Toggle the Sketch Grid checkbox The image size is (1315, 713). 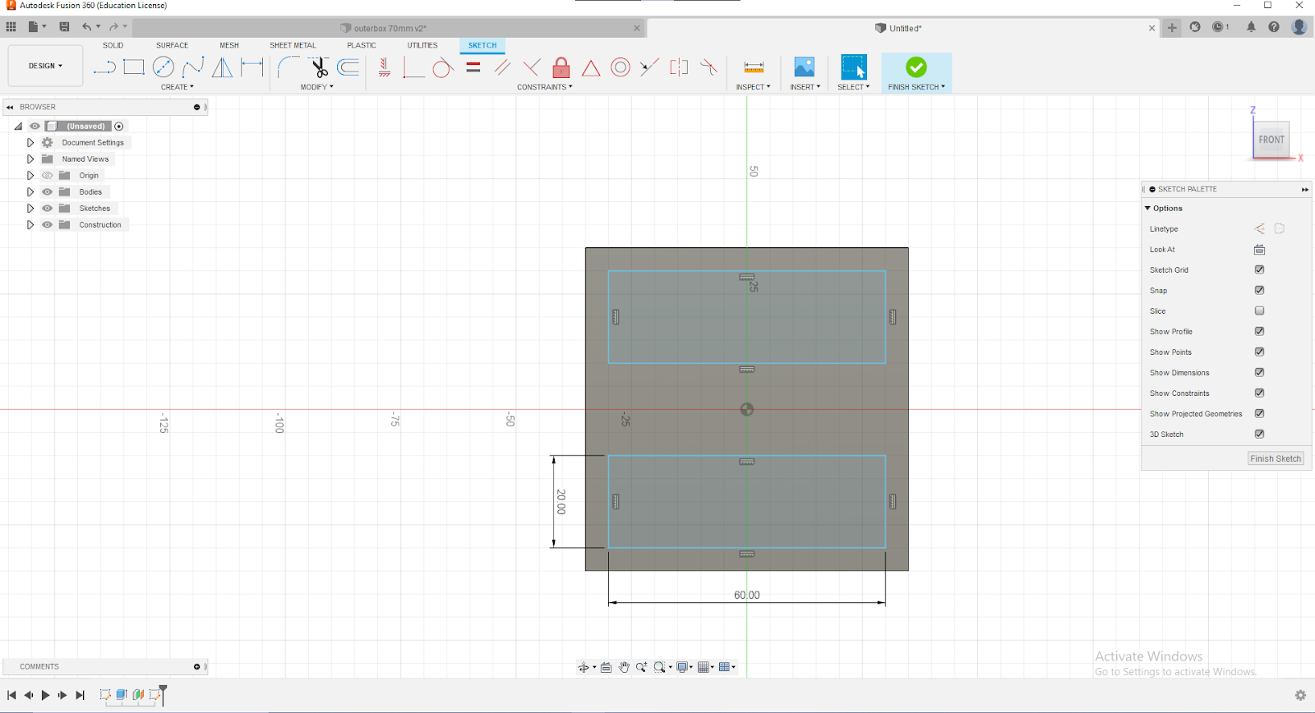coord(1259,269)
